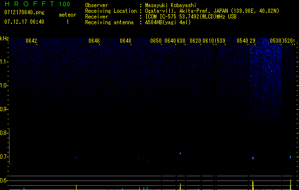Click the 0.9 frequency axis label
The image size is (299, 190).
point(3,109)
